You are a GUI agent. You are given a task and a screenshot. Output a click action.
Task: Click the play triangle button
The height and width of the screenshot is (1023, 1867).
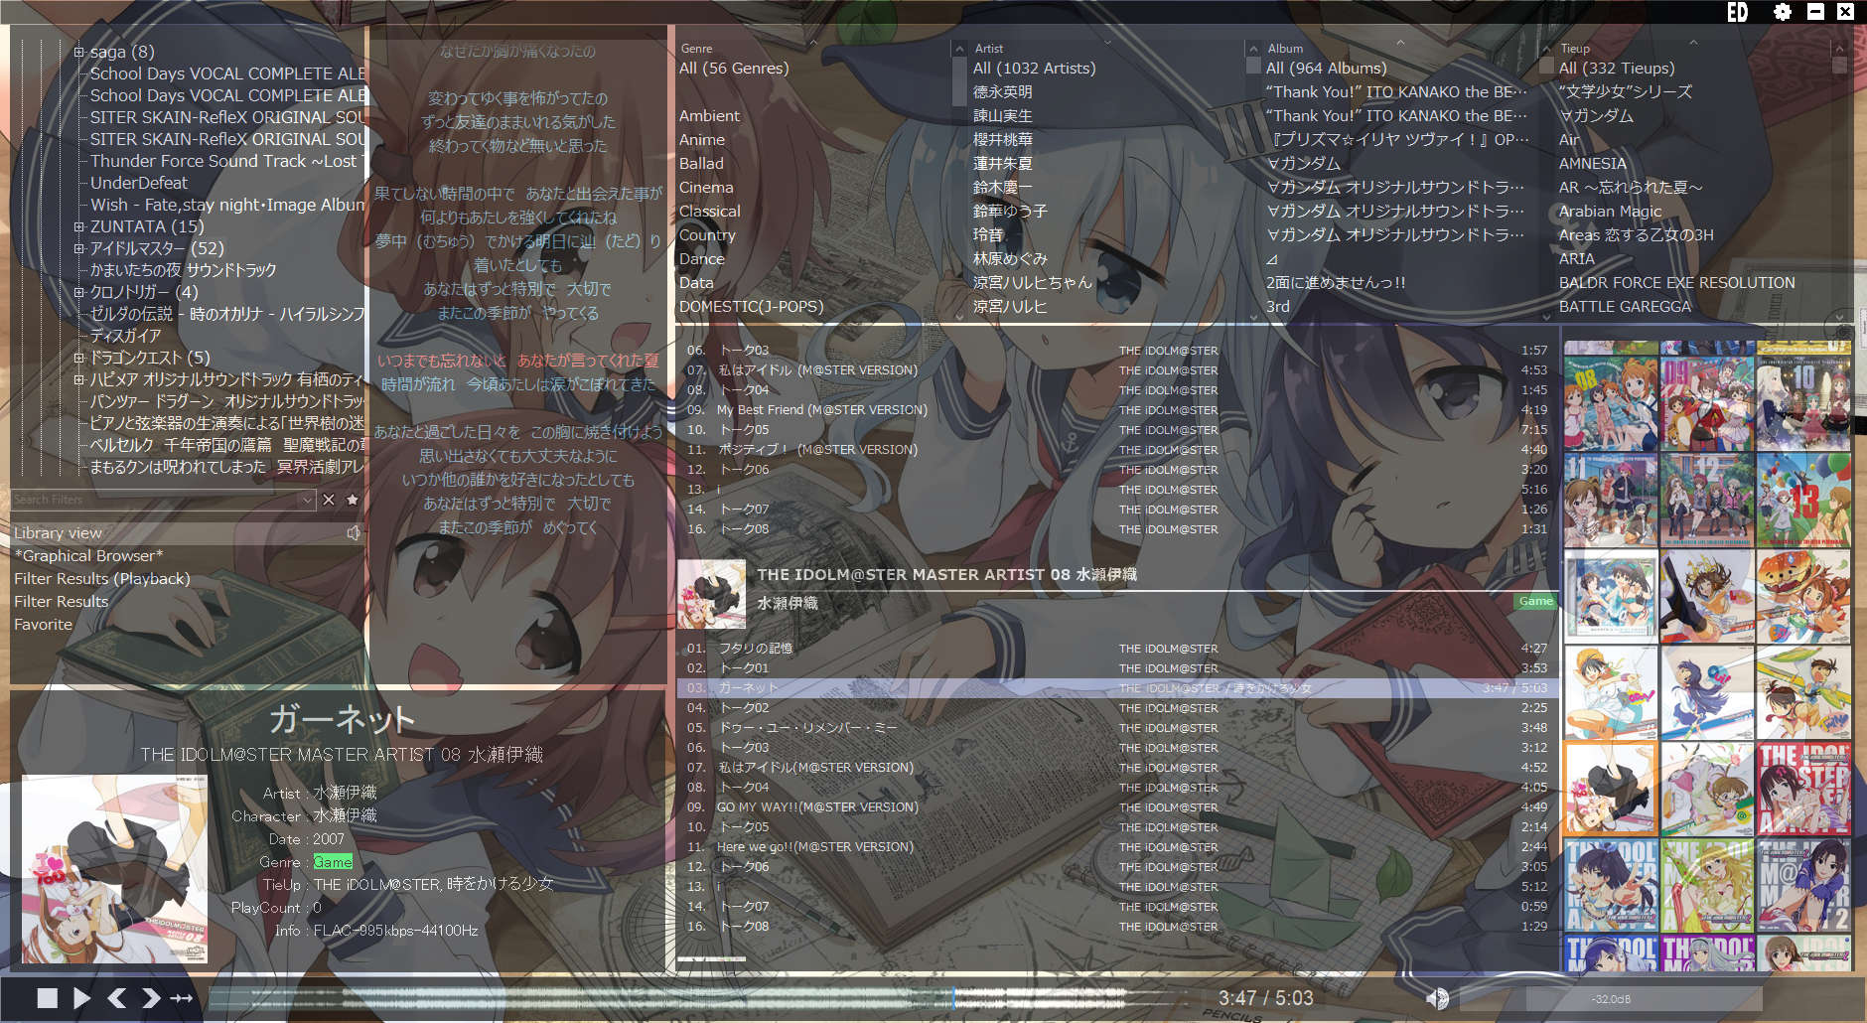(x=82, y=998)
